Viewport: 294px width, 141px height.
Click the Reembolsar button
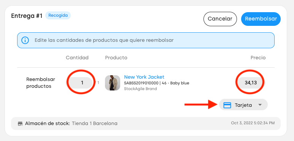(x=261, y=19)
